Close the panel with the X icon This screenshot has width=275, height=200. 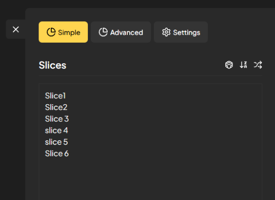[x=16, y=30]
